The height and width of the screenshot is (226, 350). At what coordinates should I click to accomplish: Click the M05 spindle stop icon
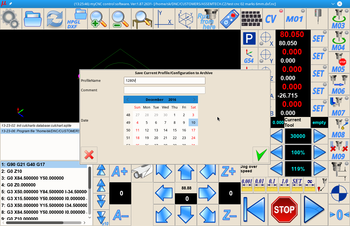pyautogui.click(x=339, y=62)
